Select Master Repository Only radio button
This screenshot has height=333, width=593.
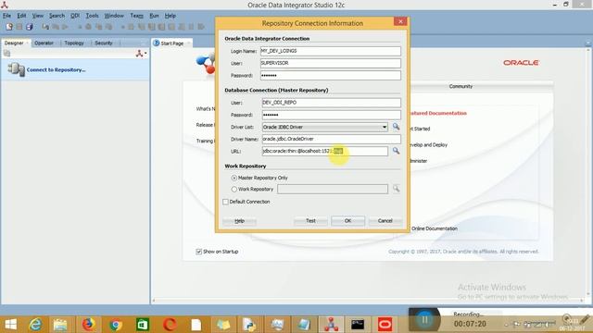coord(234,178)
